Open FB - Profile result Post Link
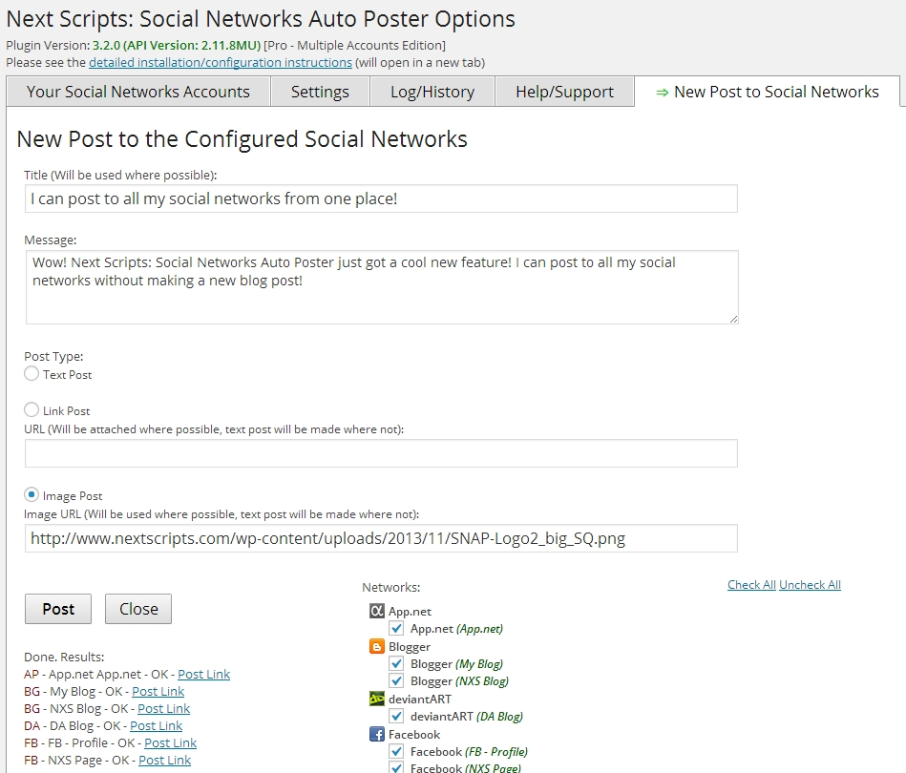906x773 pixels. [x=171, y=743]
